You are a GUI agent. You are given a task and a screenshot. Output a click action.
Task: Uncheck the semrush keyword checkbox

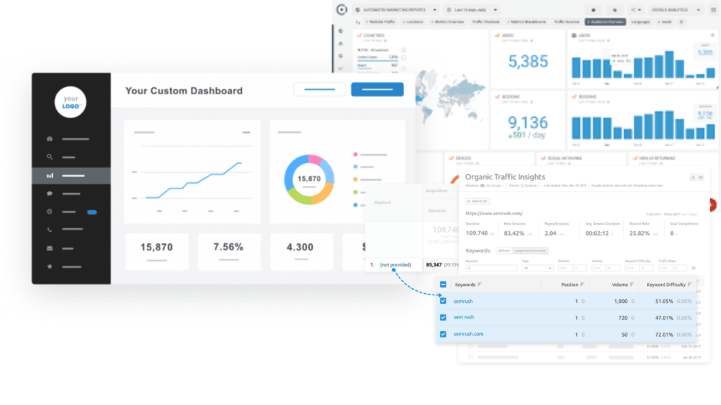(x=443, y=301)
